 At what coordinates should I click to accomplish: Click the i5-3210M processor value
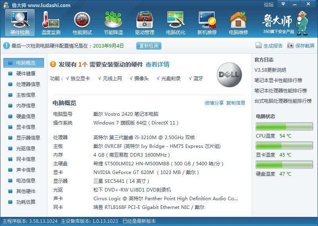[x=144, y=138]
